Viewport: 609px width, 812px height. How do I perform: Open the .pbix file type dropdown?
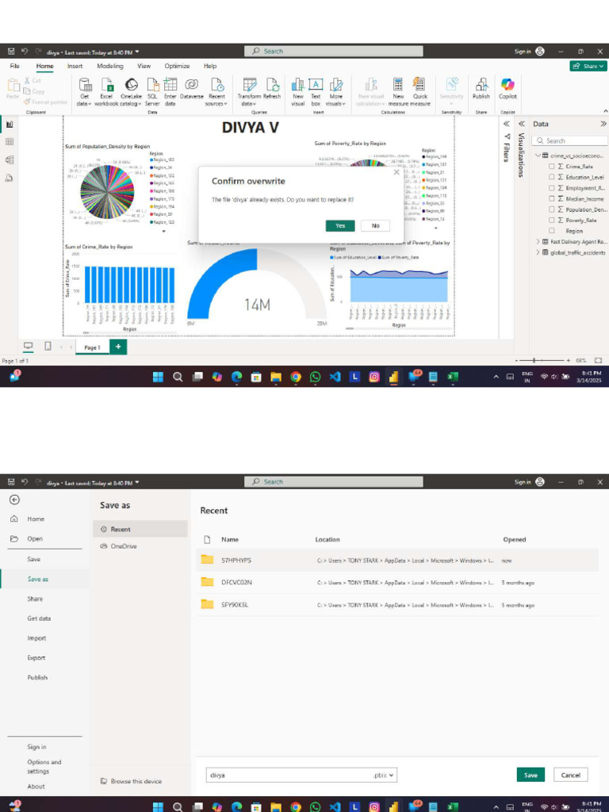point(385,776)
